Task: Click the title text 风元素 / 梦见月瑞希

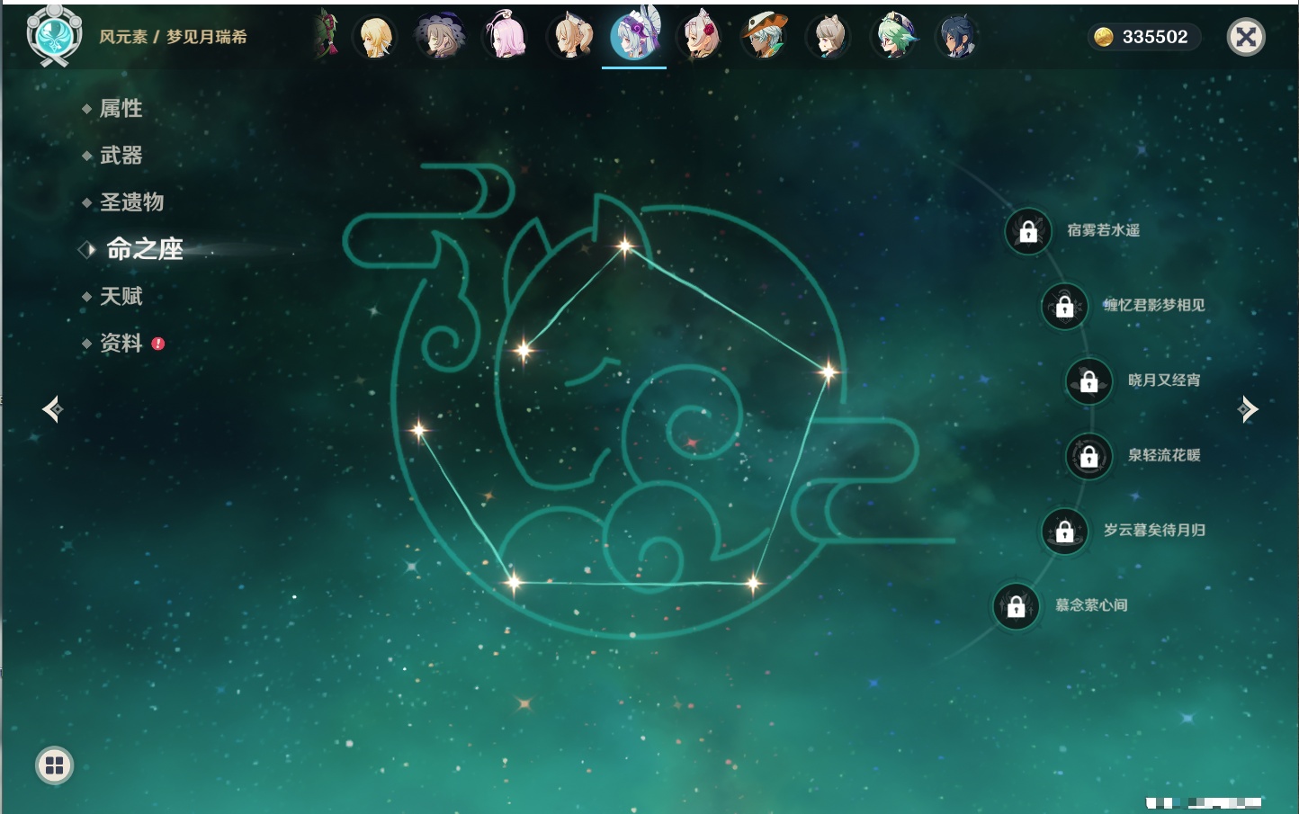Action: (x=173, y=37)
